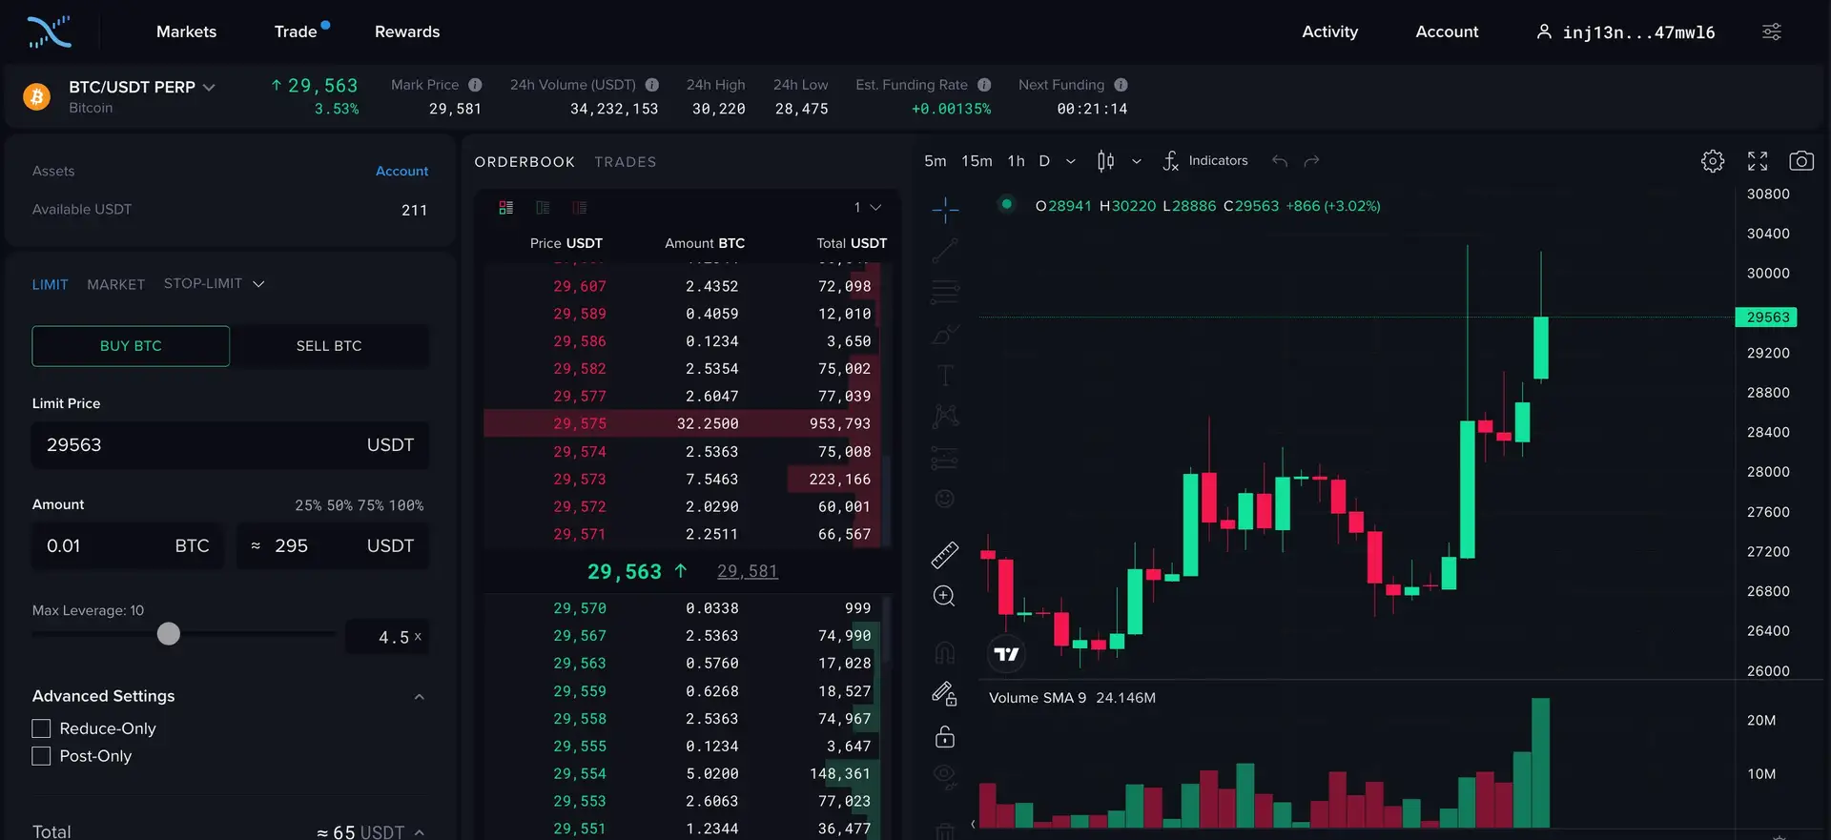Select the crosshair cursor tool
Image resolution: width=1831 pixels, height=840 pixels.
pos(945,210)
